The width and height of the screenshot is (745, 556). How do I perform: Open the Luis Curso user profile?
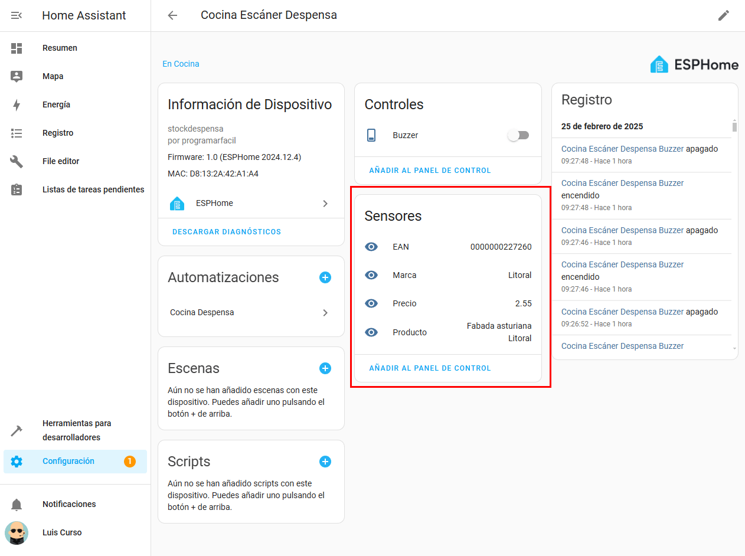pos(62,532)
